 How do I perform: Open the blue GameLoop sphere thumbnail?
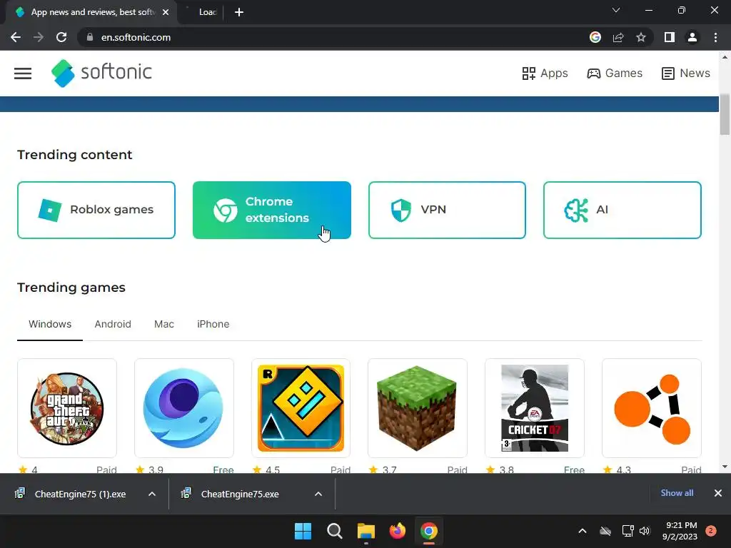pyautogui.click(x=183, y=408)
